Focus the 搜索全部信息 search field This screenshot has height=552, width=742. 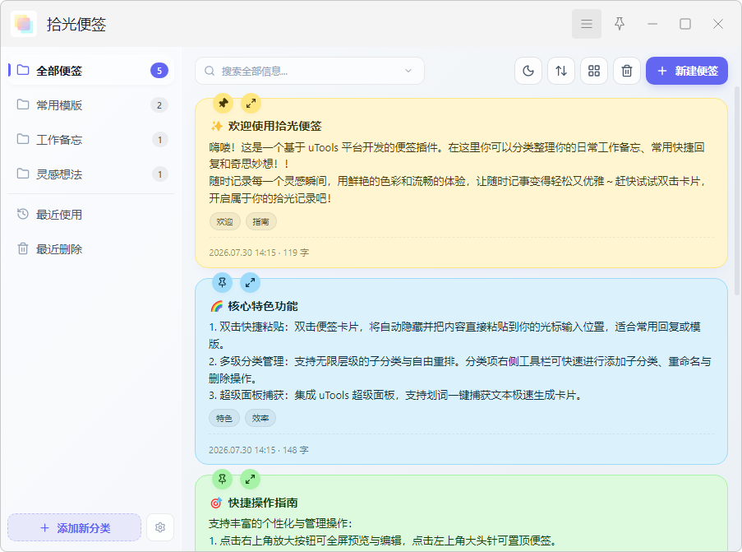[310, 71]
